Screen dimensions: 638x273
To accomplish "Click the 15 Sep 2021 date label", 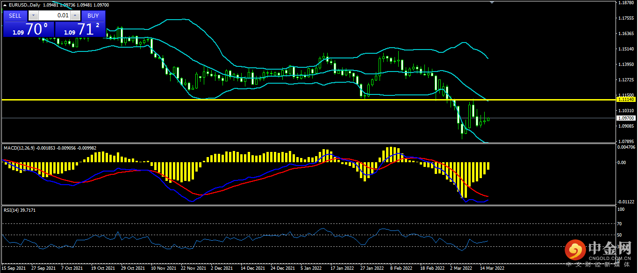I will (14, 269).
